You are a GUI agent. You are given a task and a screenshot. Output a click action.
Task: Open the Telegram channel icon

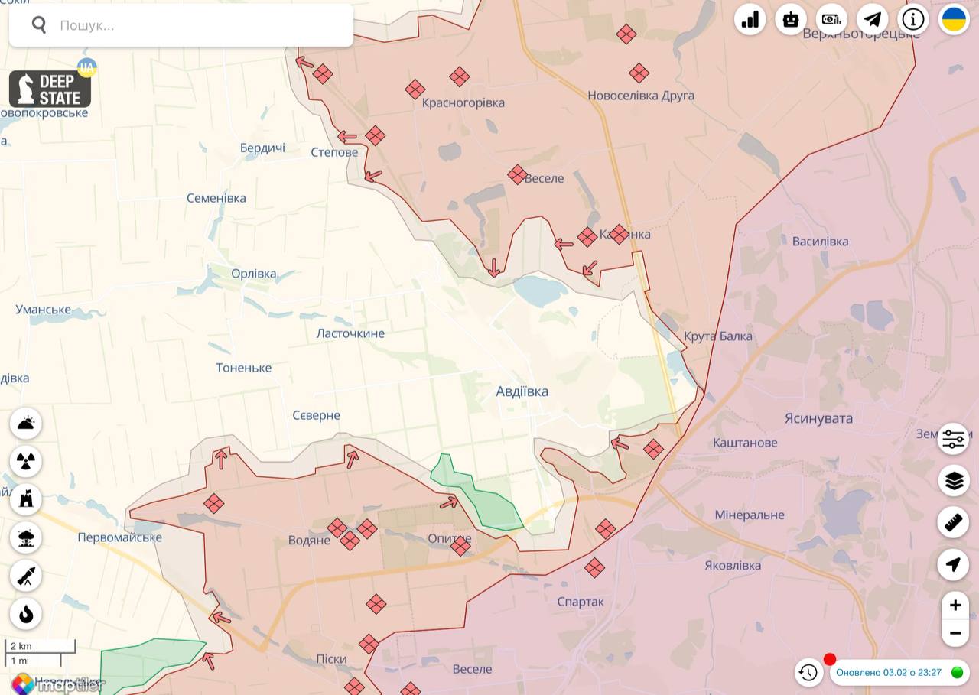(872, 20)
